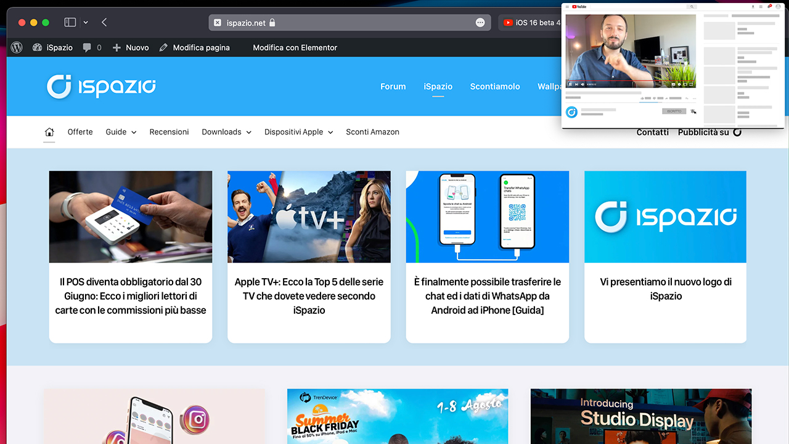
Task: Click the ISCRITTO subscribe button
Action: pyautogui.click(x=674, y=111)
